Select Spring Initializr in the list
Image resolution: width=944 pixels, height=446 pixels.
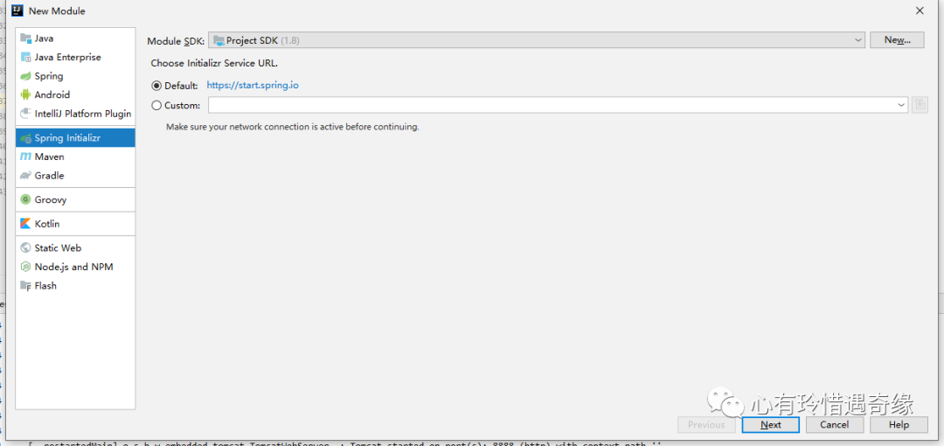point(75,138)
